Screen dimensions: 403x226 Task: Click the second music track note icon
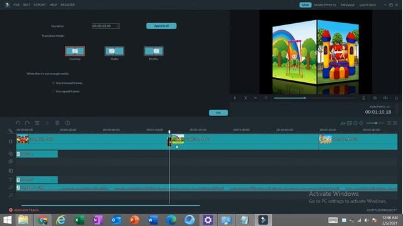point(11,195)
